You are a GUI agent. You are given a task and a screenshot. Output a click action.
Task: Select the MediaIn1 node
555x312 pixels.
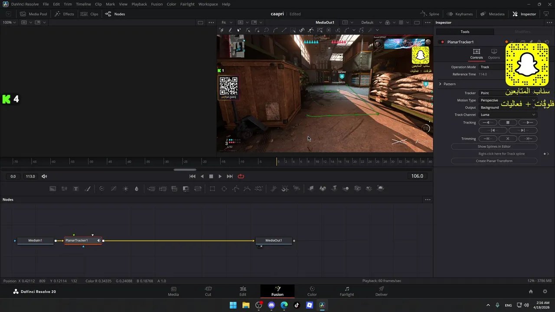click(35, 240)
